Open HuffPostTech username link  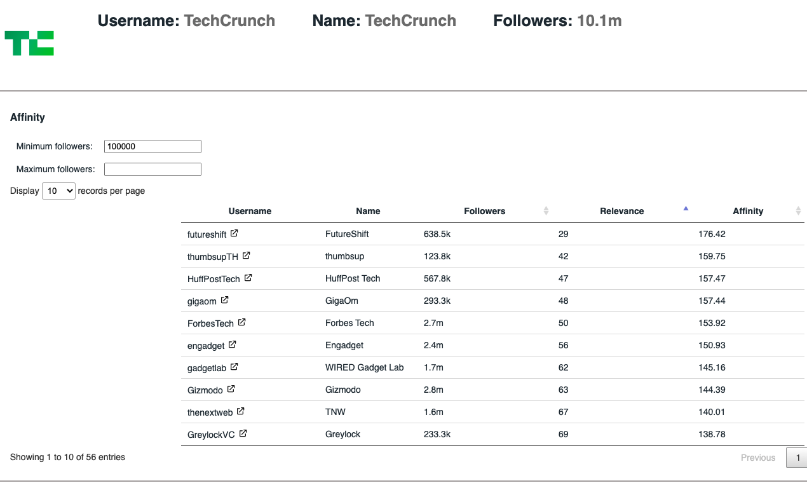click(214, 279)
